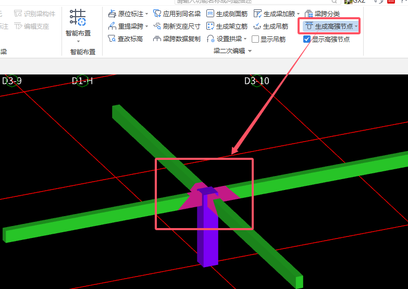The height and width of the screenshot is (289, 408).
Task: Click 梁跨分类 icon
Action: pos(308,14)
